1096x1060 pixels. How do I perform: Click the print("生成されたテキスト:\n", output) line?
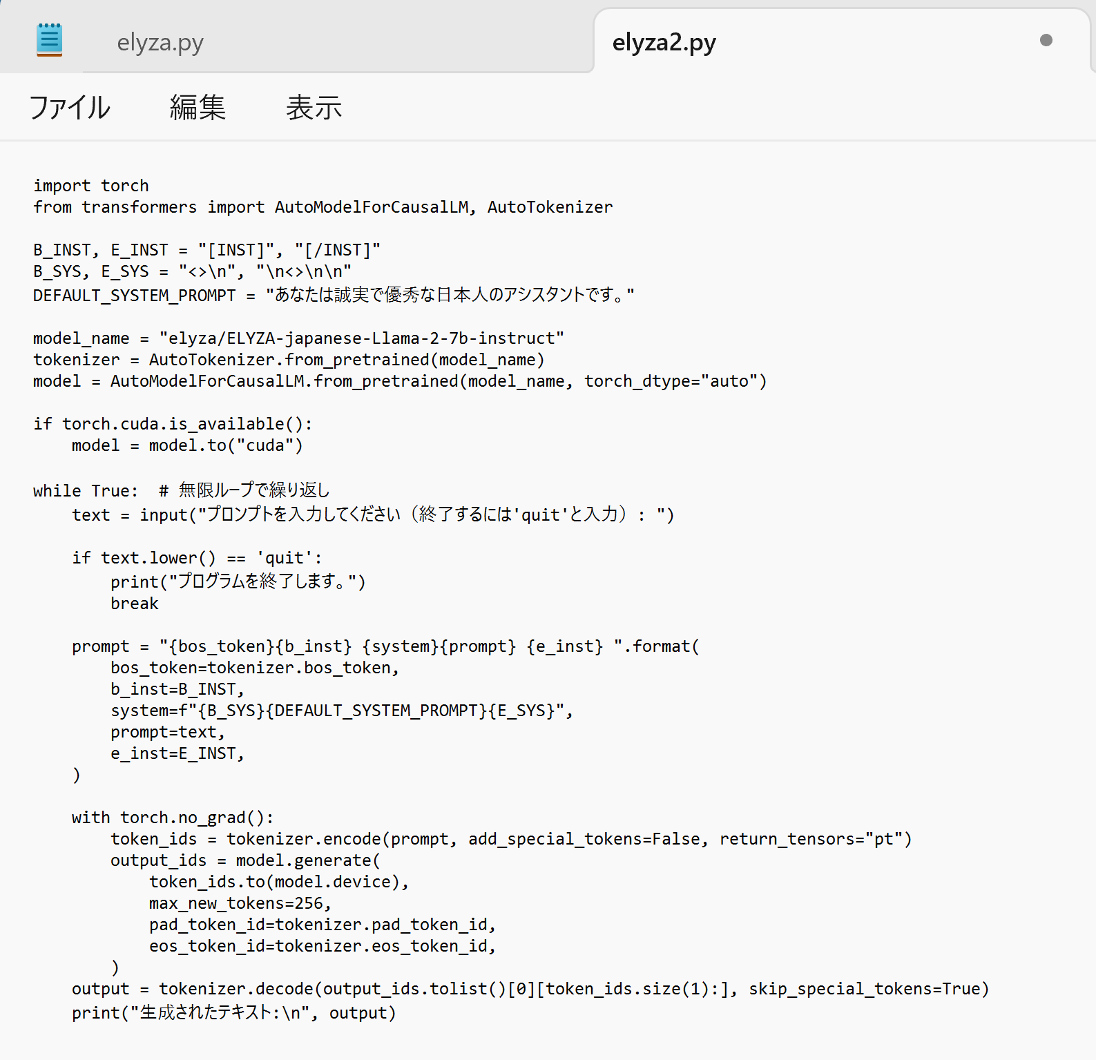point(234,1012)
